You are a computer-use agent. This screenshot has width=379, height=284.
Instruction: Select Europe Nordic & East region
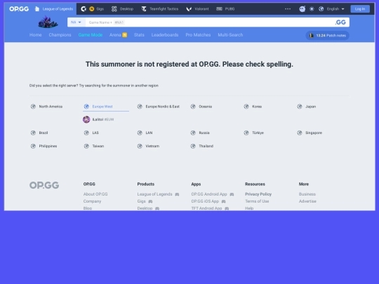pyautogui.click(x=159, y=107)
